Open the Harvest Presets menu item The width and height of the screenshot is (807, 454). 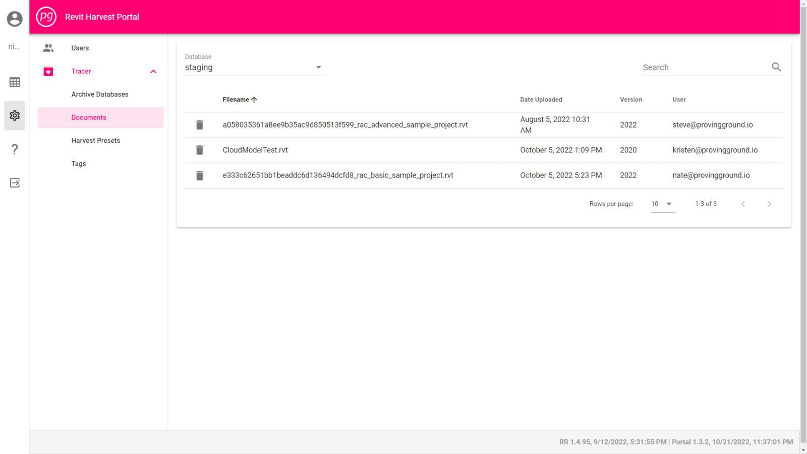(96, 140)
